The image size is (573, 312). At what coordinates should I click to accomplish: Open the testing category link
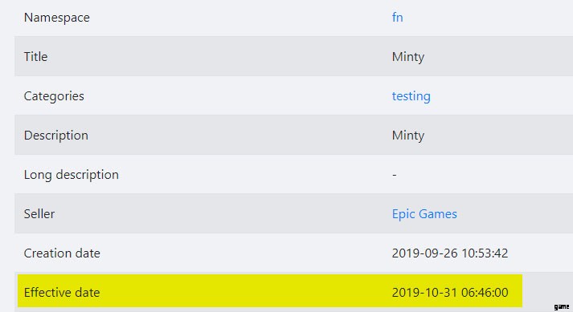click(411, 96)
